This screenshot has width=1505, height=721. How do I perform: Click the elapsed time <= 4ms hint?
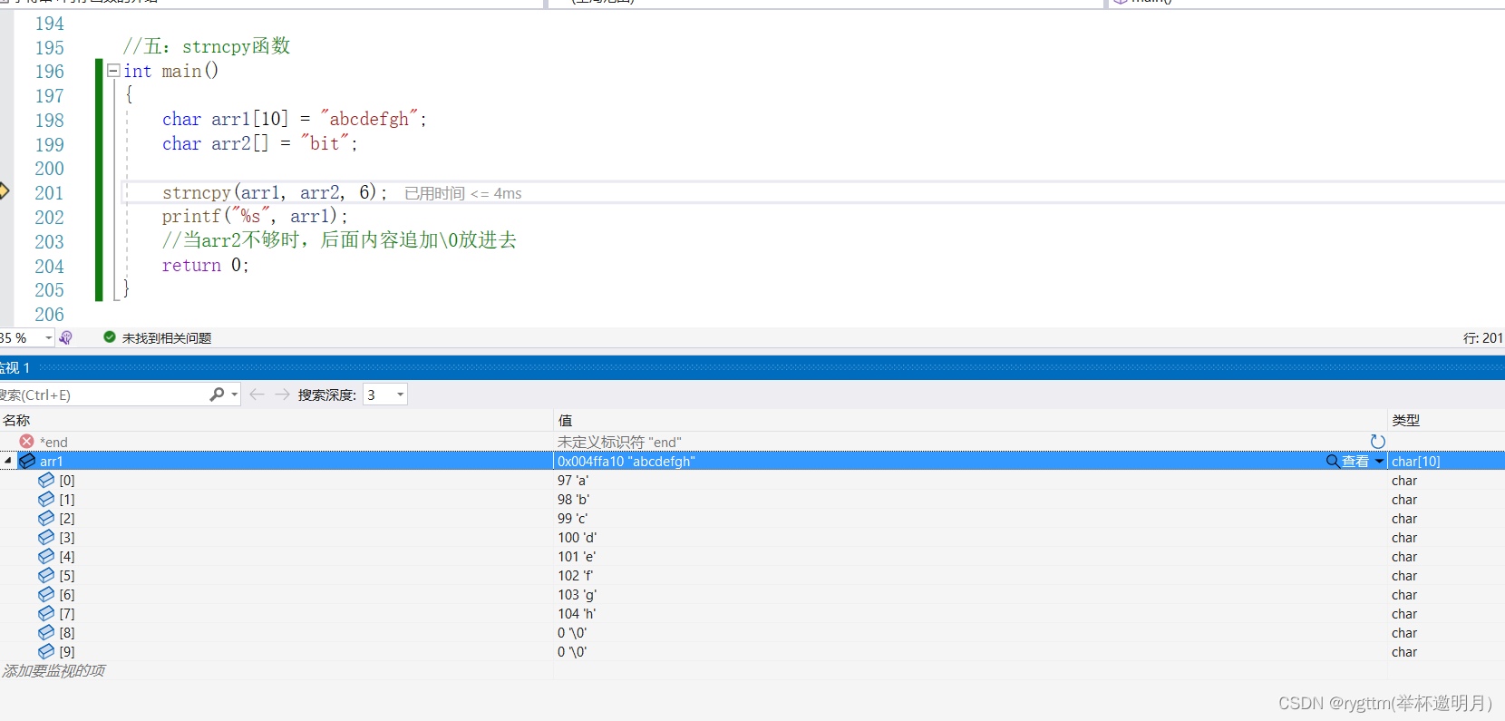463,193
